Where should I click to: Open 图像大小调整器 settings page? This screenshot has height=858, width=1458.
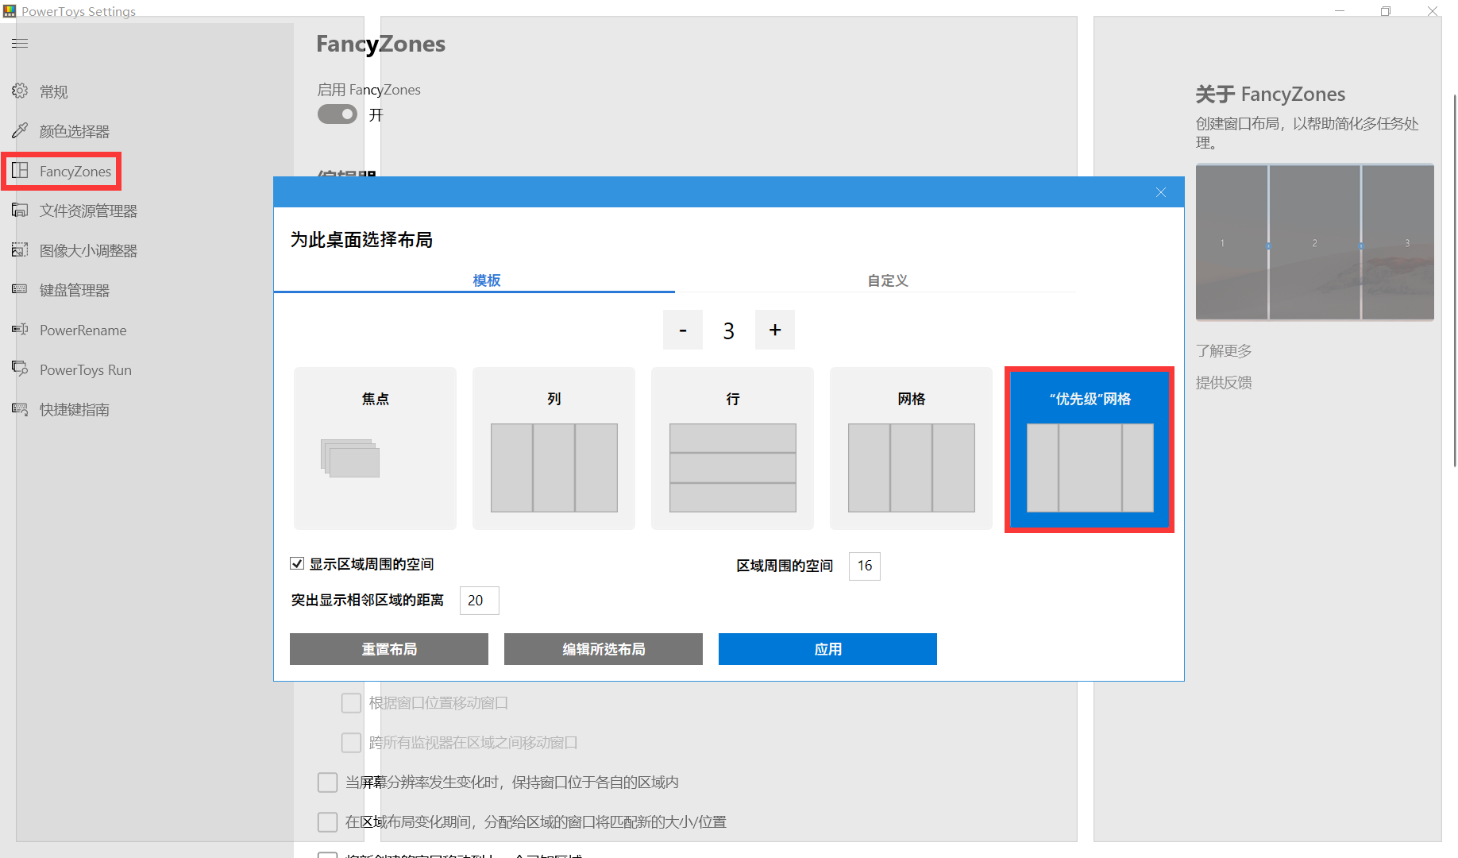click(x=88, y=250)
